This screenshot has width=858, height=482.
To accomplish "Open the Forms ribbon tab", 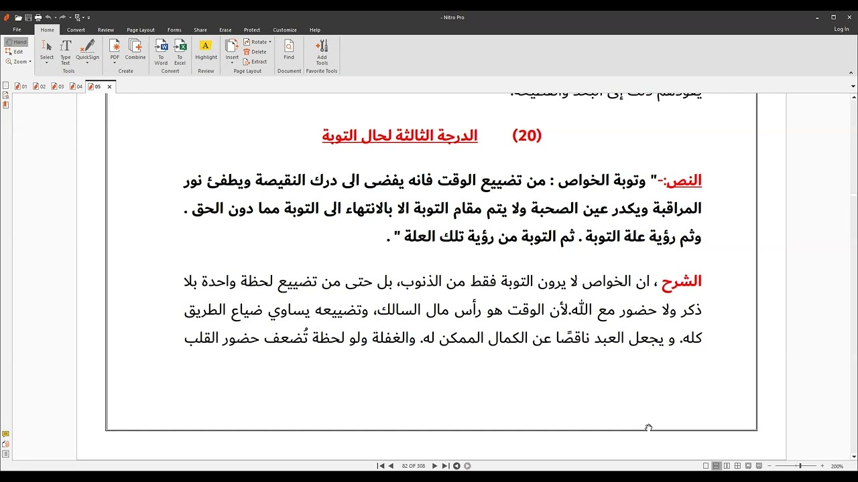I will [x=174, y=29].
